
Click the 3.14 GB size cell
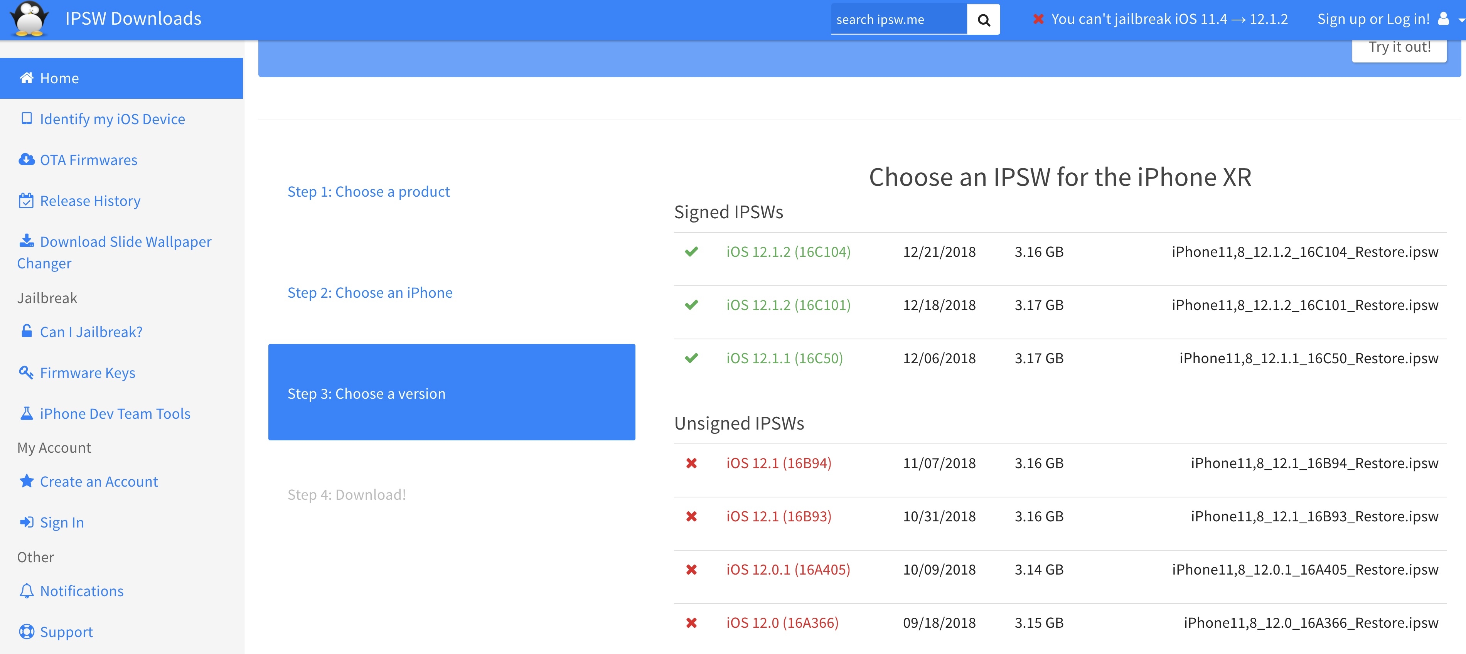pyautogui.click(x=1039, y=570)
